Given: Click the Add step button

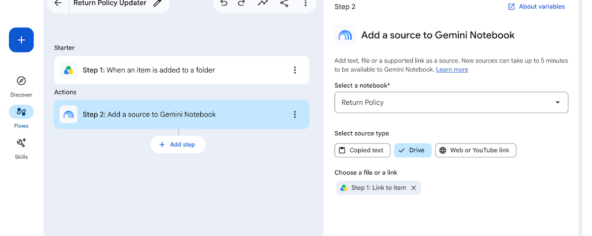Looking at the screenshot, I should click(x=178, y=145).
